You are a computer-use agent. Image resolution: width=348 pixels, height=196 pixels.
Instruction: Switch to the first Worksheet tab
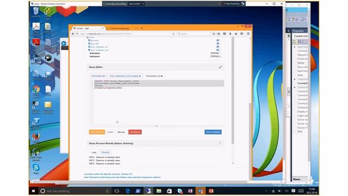point(97,76)
